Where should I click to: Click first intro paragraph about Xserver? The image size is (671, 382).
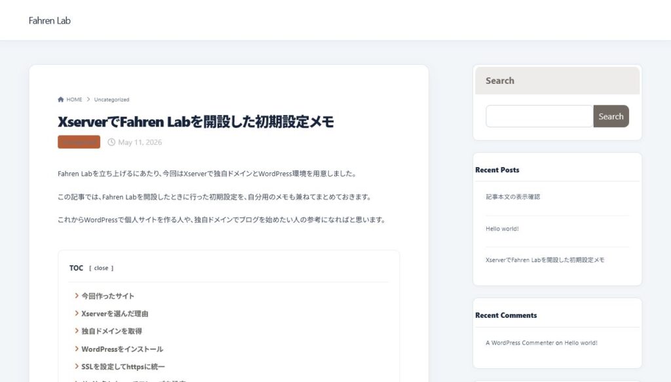coord(207,174)
